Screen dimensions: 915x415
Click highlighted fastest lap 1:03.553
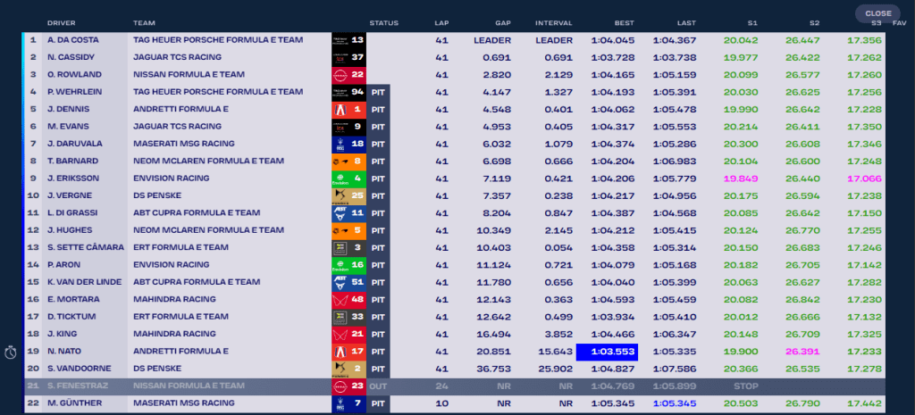point(607,352)
